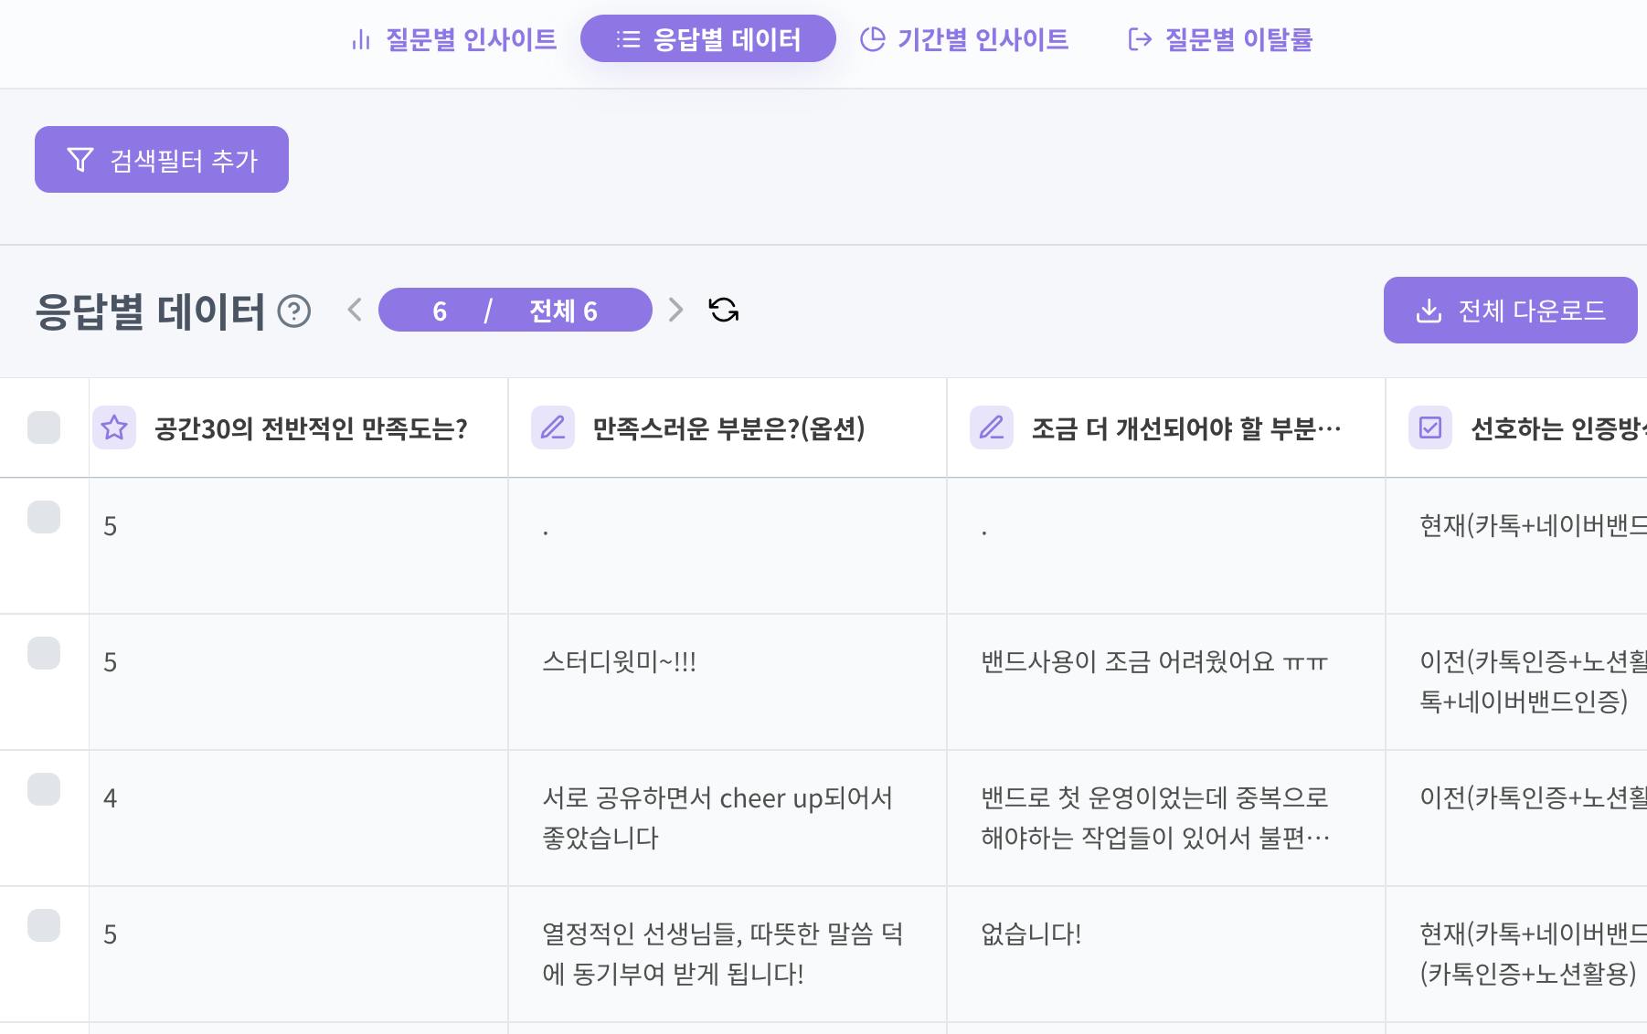Select the first response row checkbox
Viewport: 1647px width, 1034px height.
44,517
